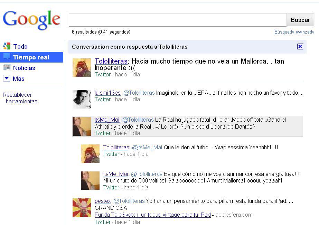Image resolution: width=319 pixels, height=225 pixels.
Task: Click the Noticias newspaper icon
Action: point(7,67)
